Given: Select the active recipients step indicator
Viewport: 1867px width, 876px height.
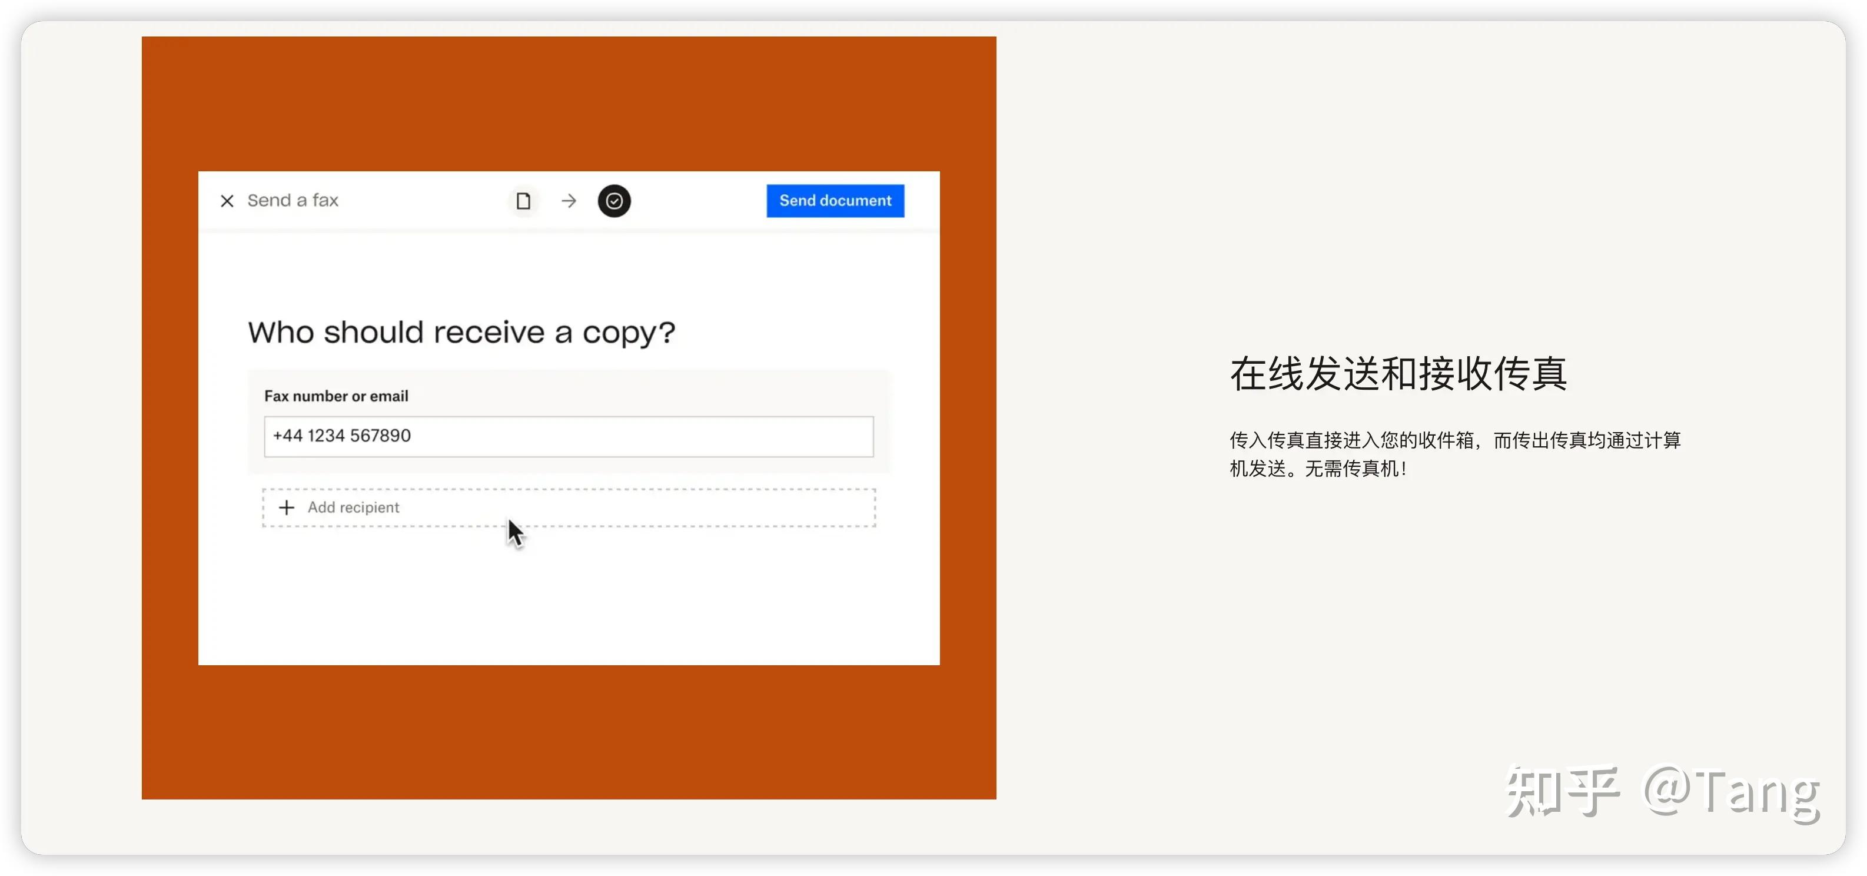Looking at the screenshot, I should point(614,201).
